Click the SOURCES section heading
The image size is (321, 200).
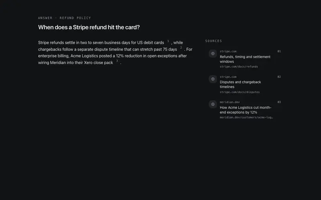pos(213,41)
